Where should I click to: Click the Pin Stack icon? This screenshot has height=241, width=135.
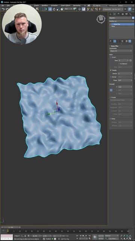tap(110, 41)
